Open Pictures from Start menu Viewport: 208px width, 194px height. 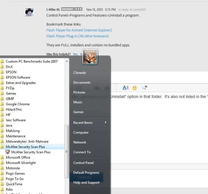[79, 92]
